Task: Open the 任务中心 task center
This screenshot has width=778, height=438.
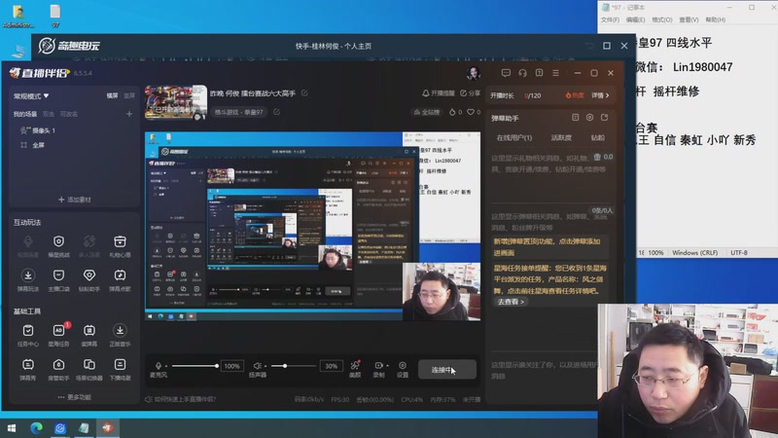Action: coord(28,335)
